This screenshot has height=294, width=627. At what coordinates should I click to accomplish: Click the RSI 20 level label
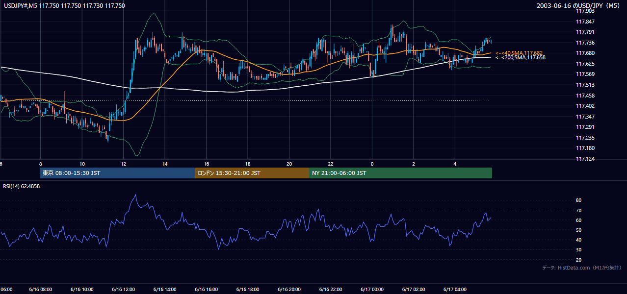pos(578,260)
